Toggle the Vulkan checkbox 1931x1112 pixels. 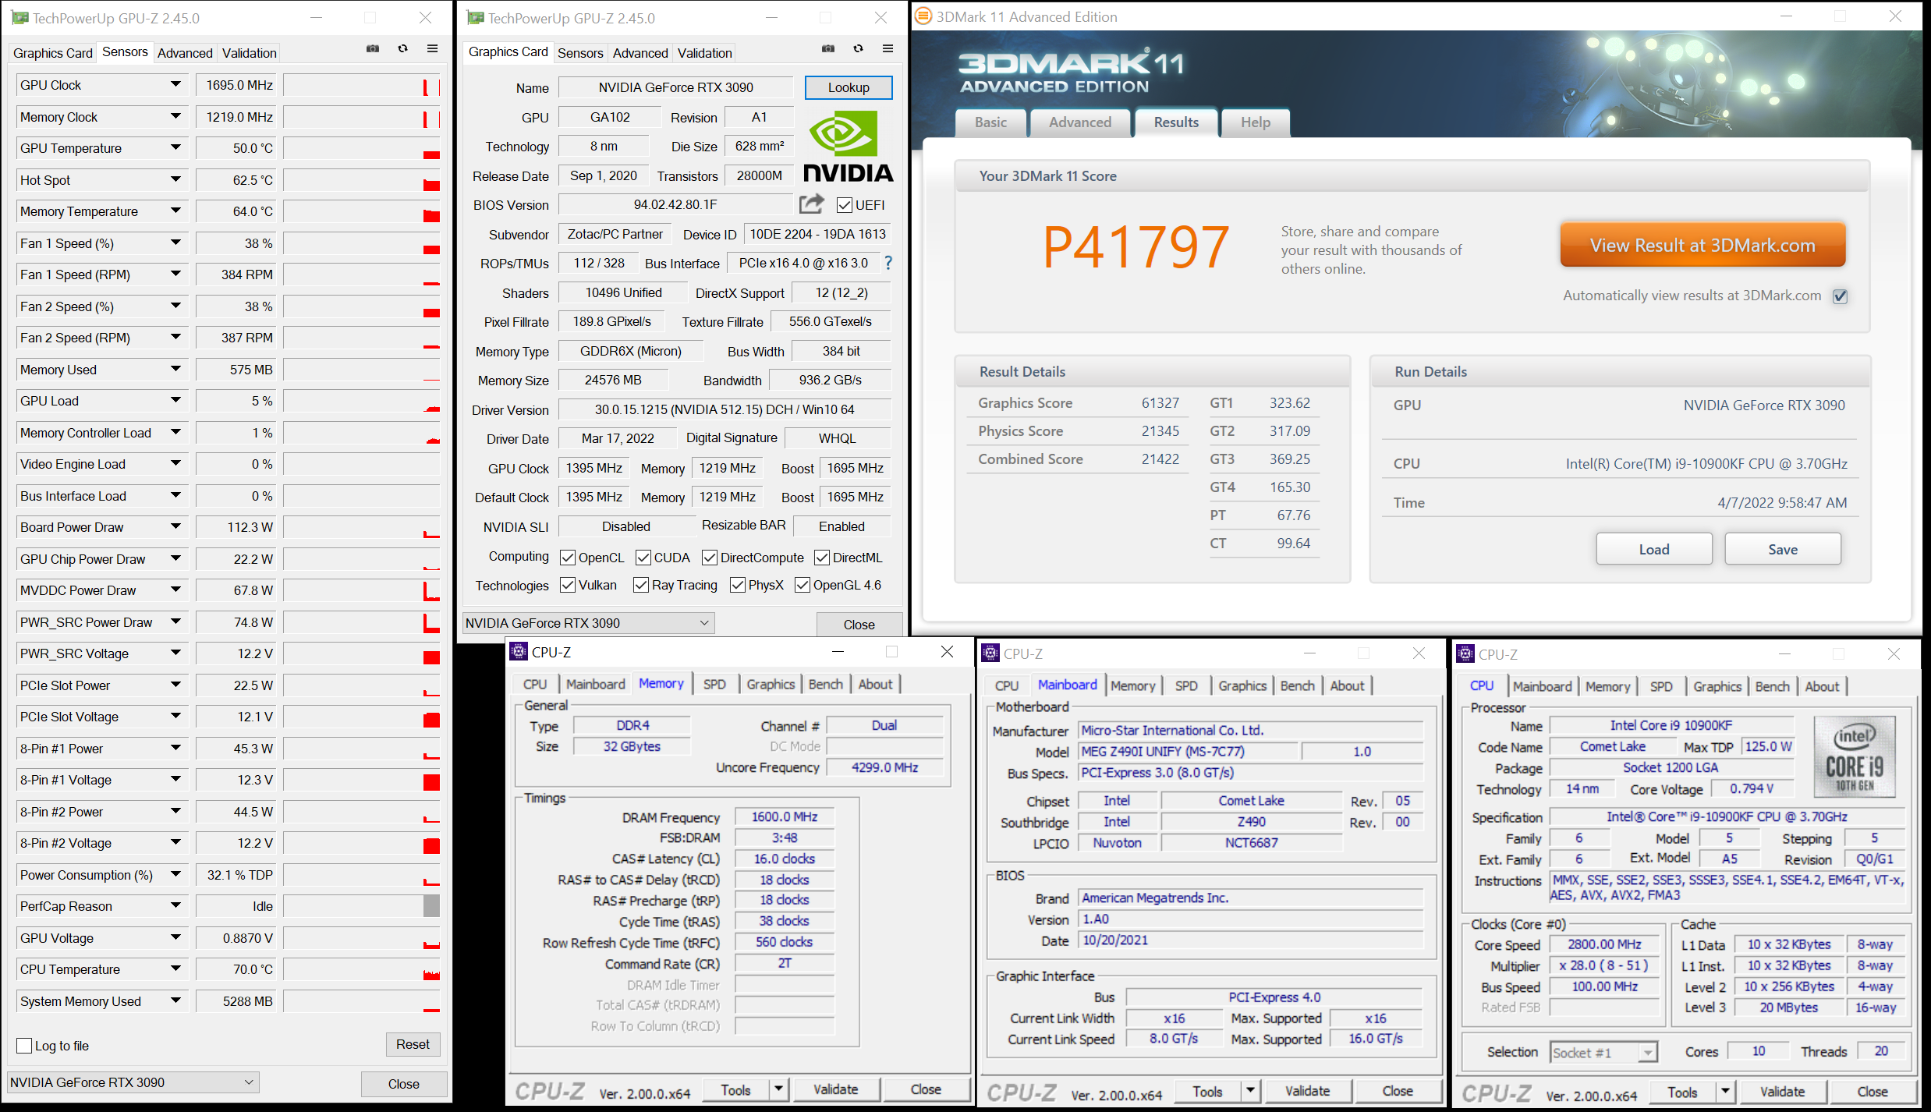point(568,585)
